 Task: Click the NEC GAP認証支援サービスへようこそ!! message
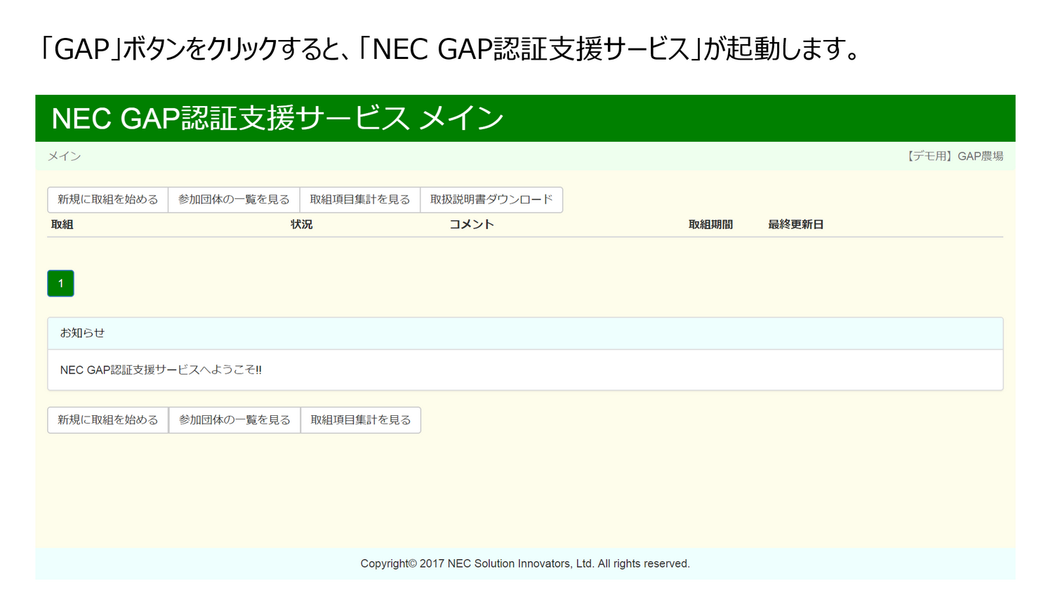pyautogui.click(x=161, y=370)
